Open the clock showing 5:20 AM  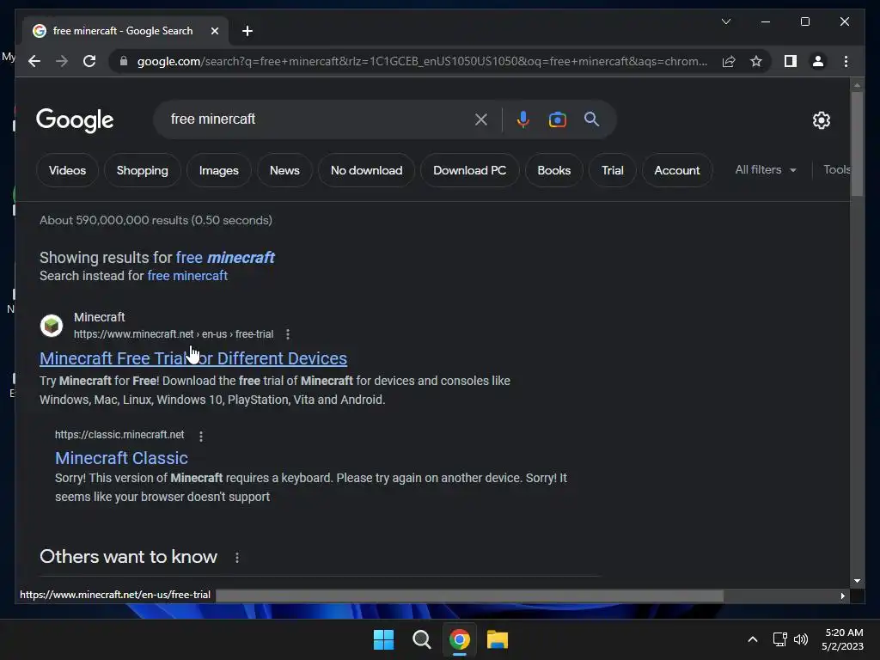(x=842, y=639)
